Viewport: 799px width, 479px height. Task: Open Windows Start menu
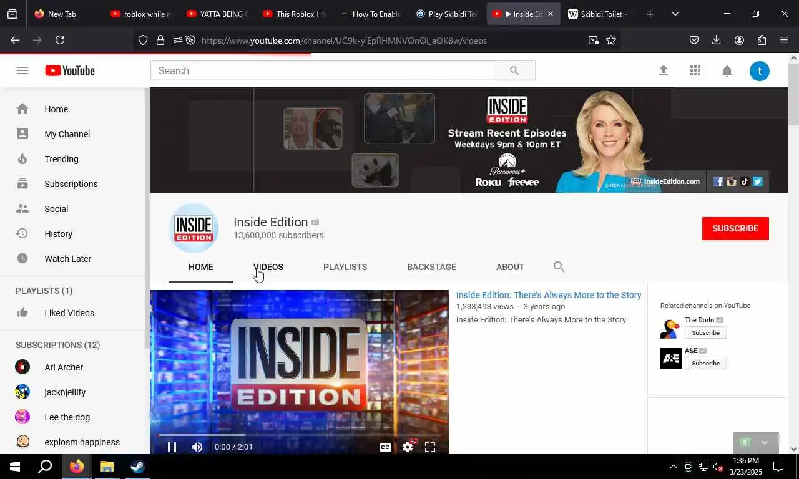(x=15, y=467)
